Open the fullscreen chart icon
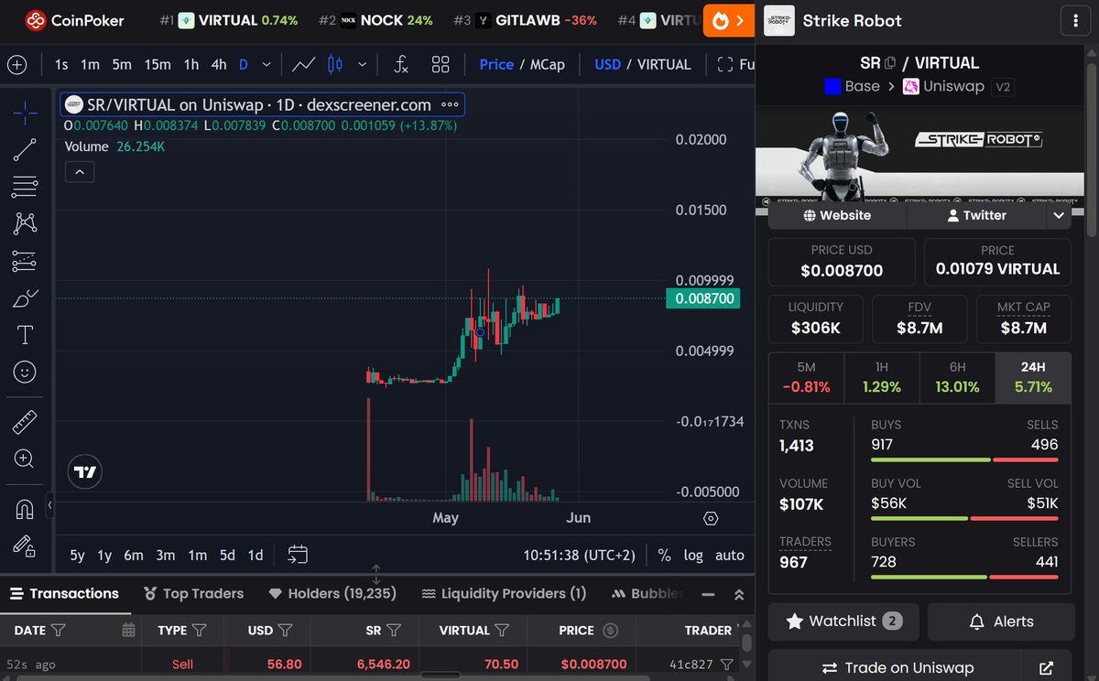 tap(725, 65)
